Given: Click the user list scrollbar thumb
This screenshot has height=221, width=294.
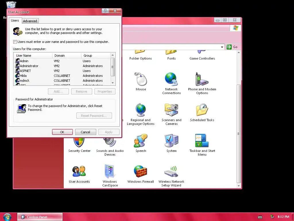Looking at the screenshot, I should coord(113,67).
